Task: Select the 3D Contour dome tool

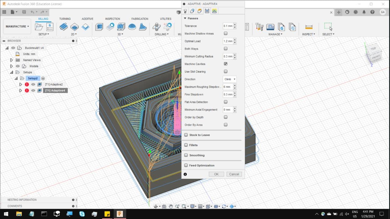Action: coord(132,27)
